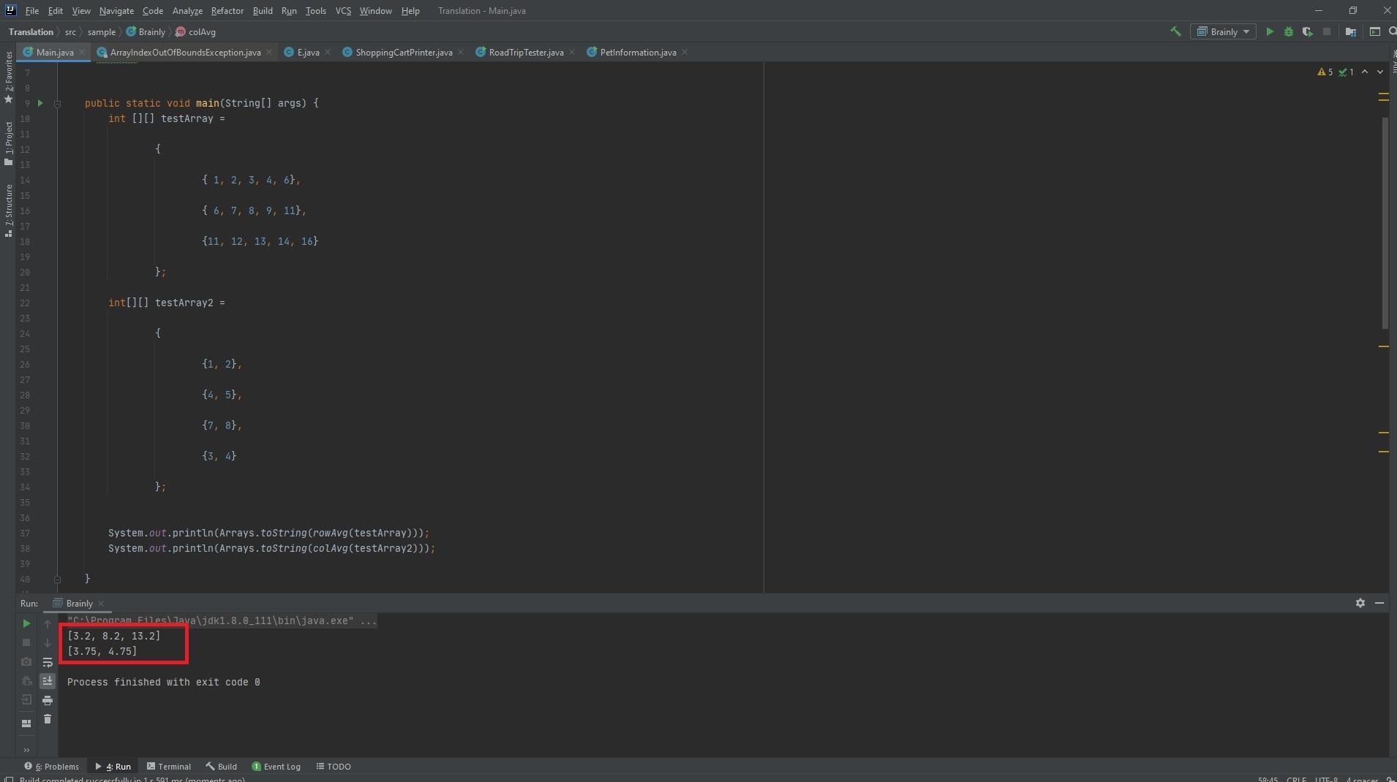Toggle the Project tool window stripe

coord(9,143)
